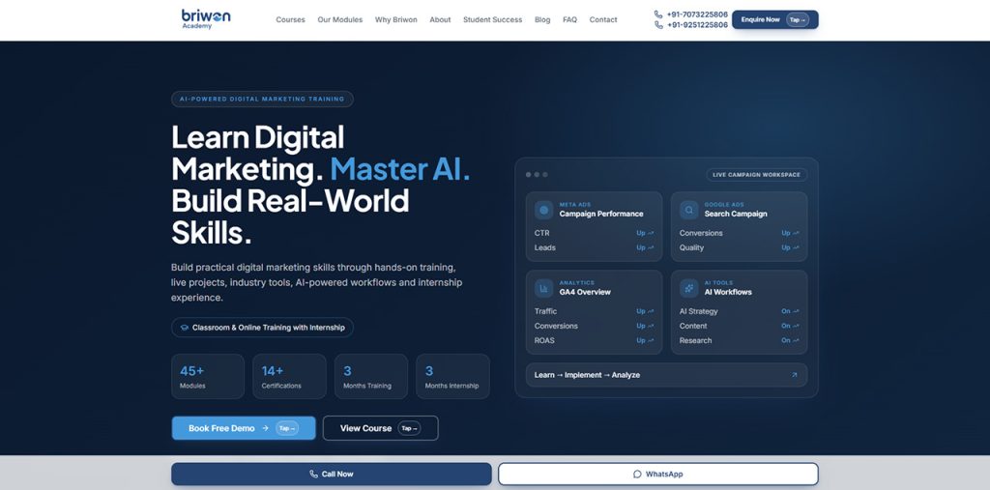Open the WhatsApp chat button
This screenshot has height=490, width=990.
click(657, 474)
